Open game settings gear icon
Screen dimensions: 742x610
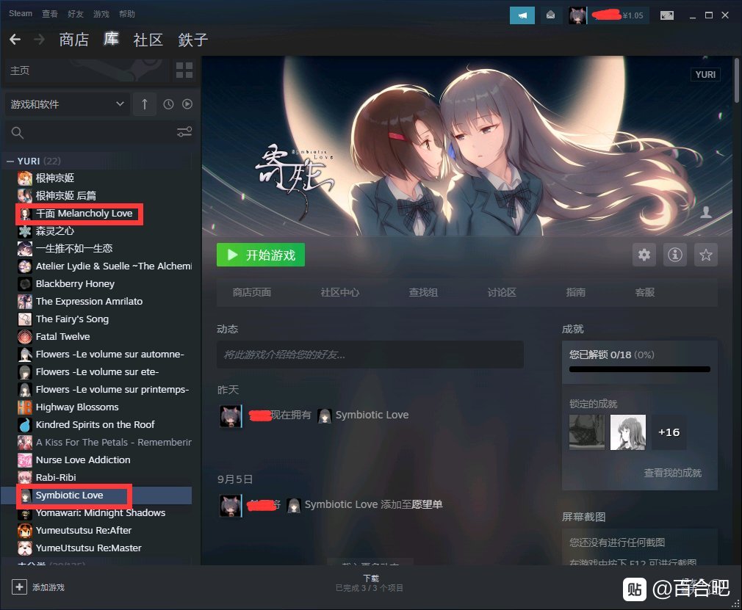[x=644, y=255]
